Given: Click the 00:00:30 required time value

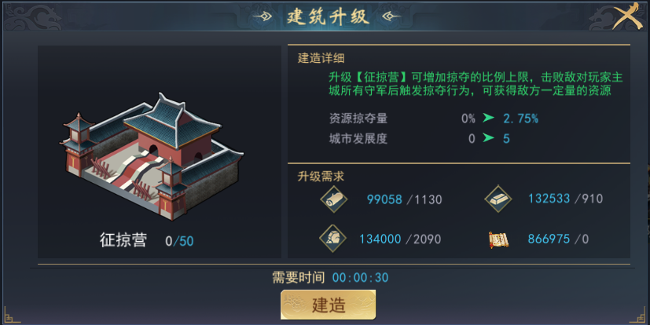Looking at the screenshot, I should [x=360, y=277].
